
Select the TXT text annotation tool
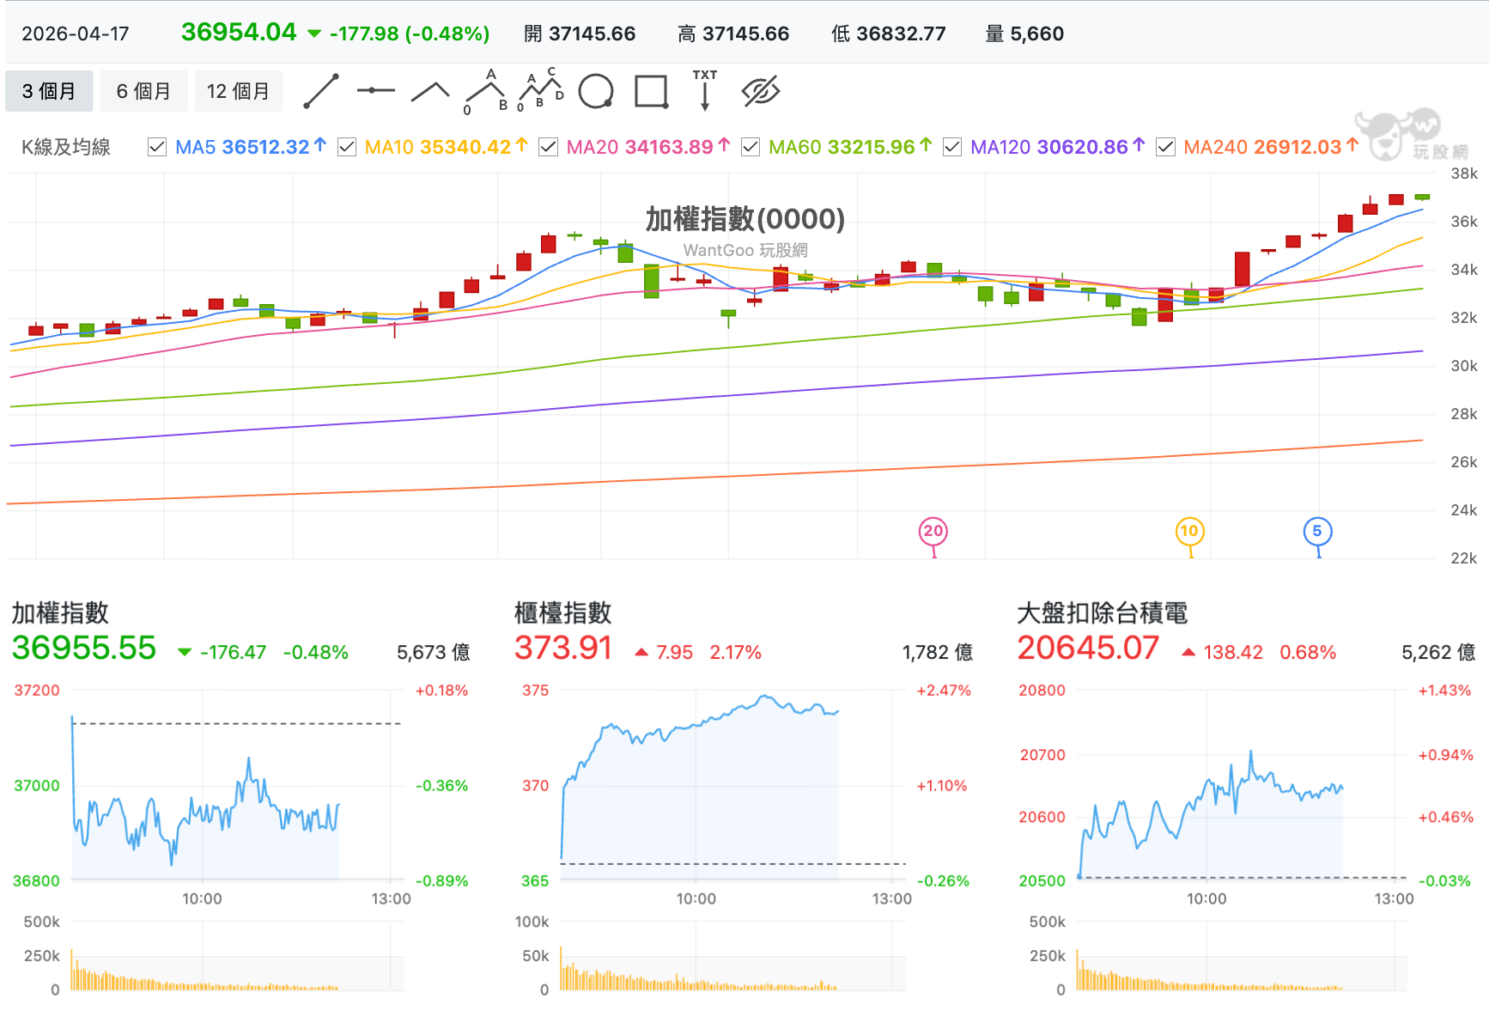[x=705, y=90]
